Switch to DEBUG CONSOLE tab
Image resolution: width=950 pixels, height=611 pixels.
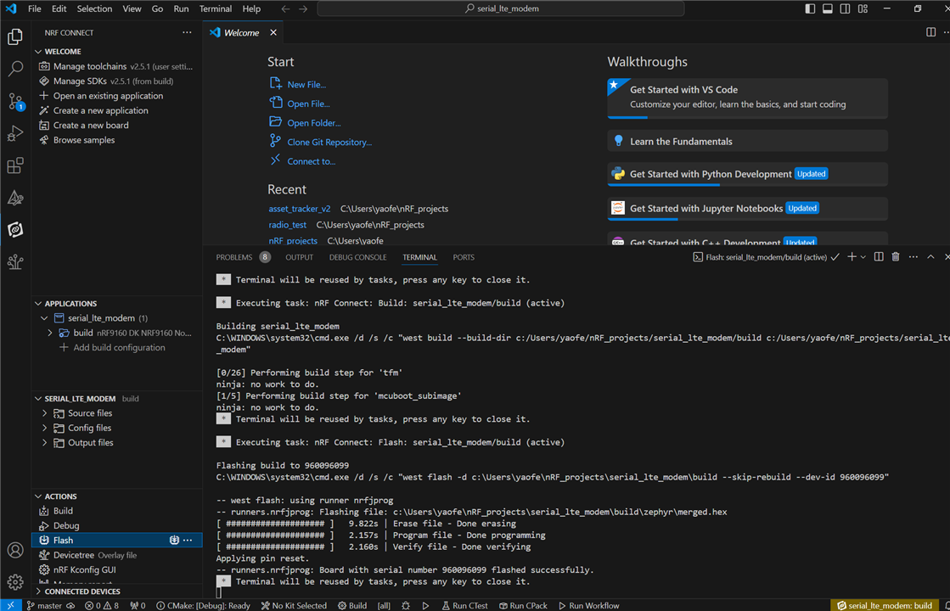(x=357, y=257)
